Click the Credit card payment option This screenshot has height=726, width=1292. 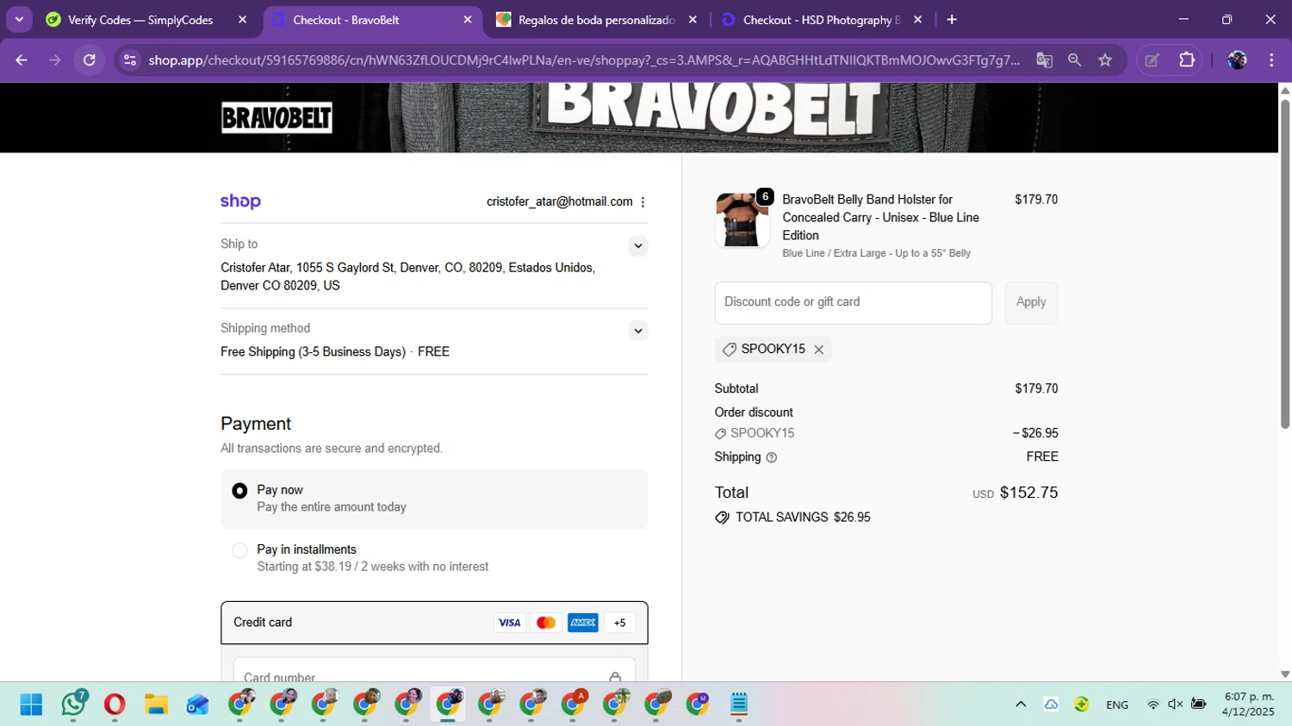[434, 623]
